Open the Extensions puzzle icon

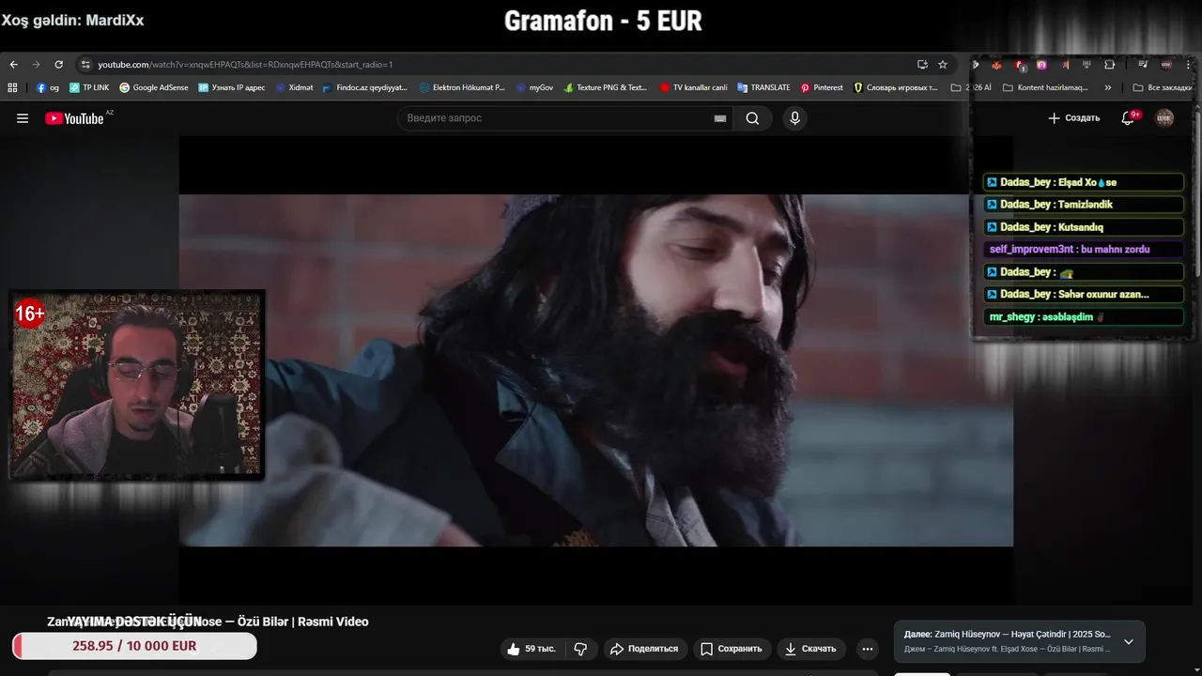tap(1110, 65)
